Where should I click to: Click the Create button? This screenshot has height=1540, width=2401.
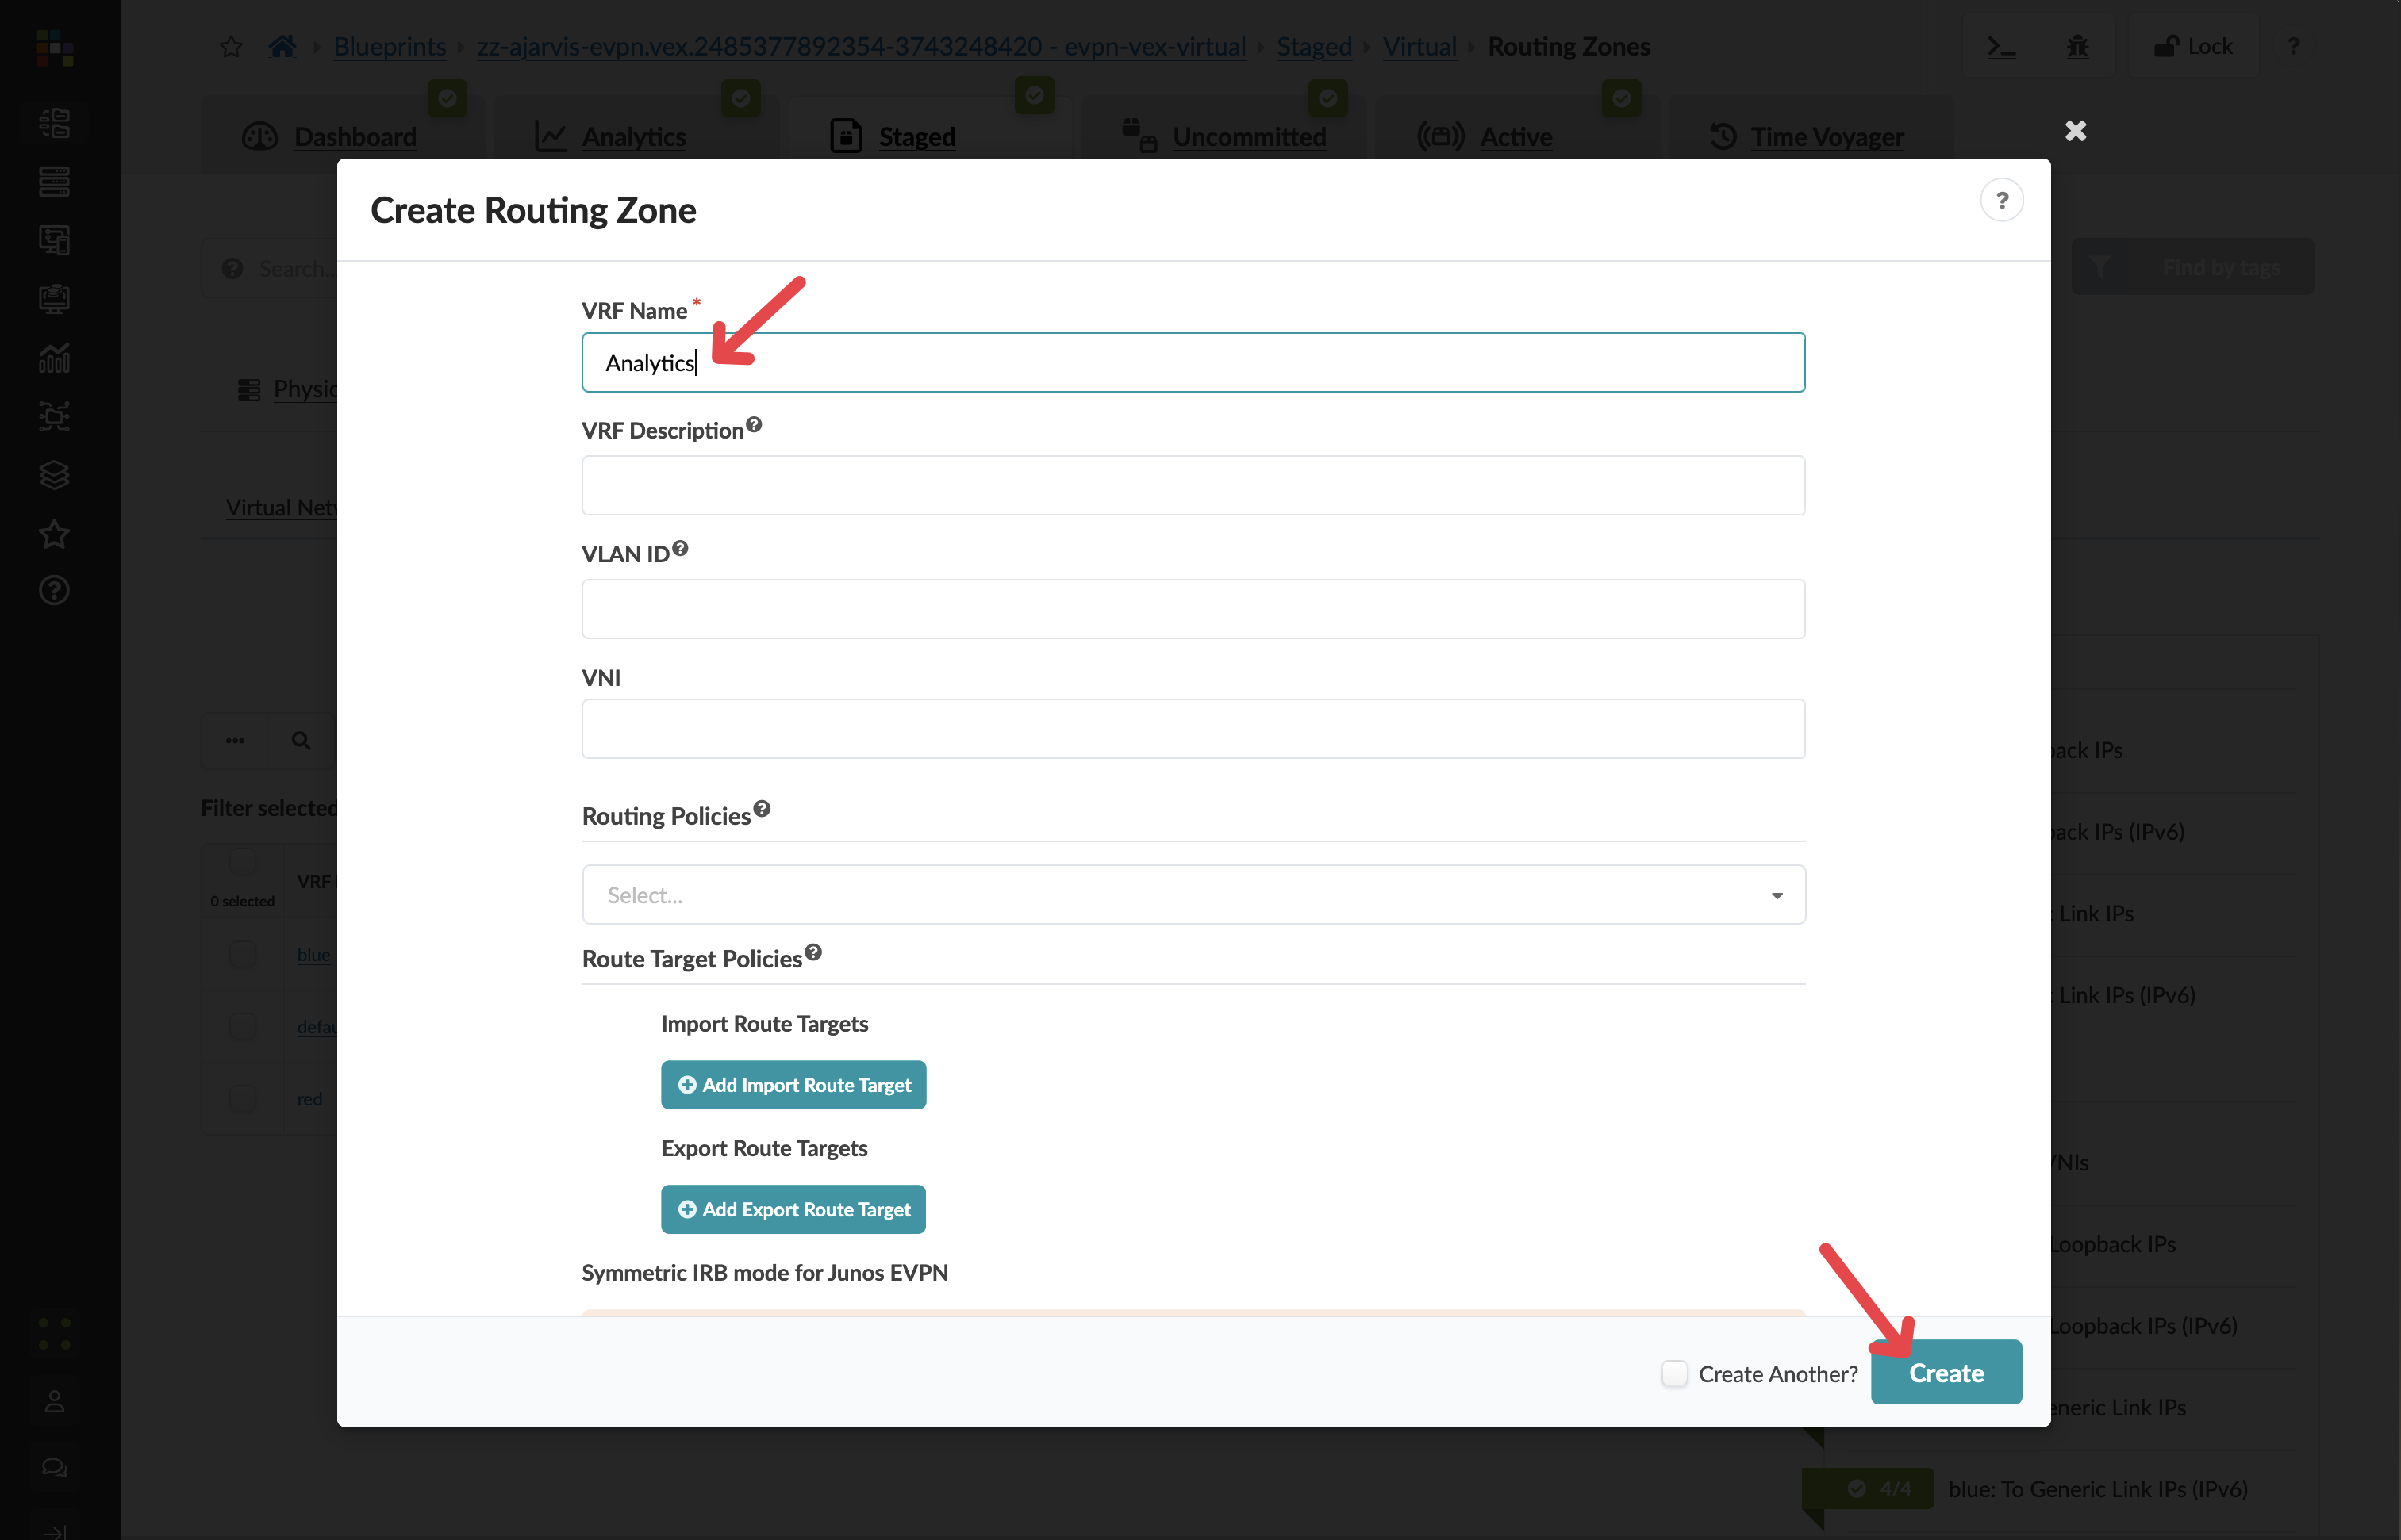pyautogui.click(x=1946, y=1372)
